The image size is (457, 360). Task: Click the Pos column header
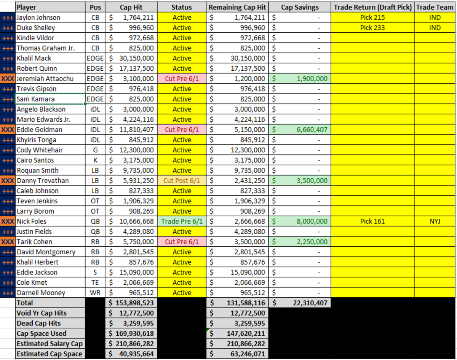pos(95,7)
